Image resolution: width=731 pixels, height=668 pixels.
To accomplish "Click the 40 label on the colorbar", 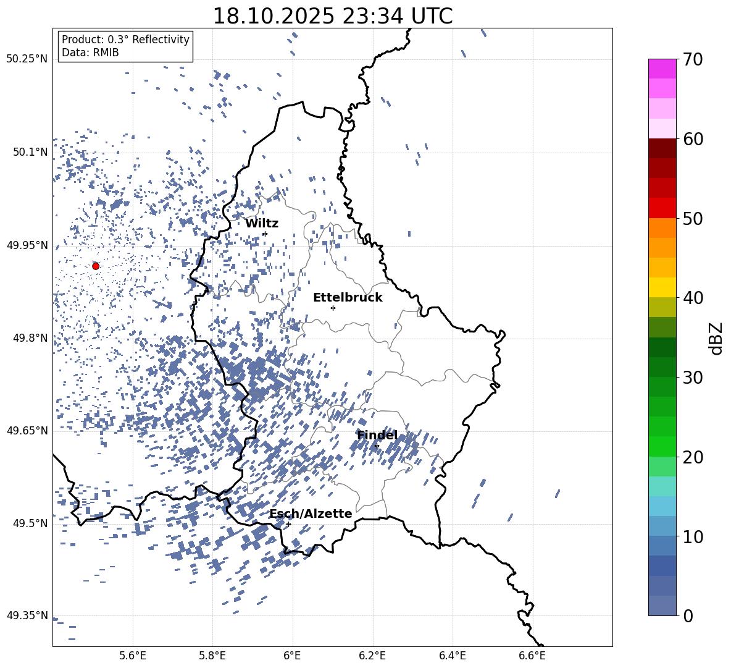I will tap(692, 298).
